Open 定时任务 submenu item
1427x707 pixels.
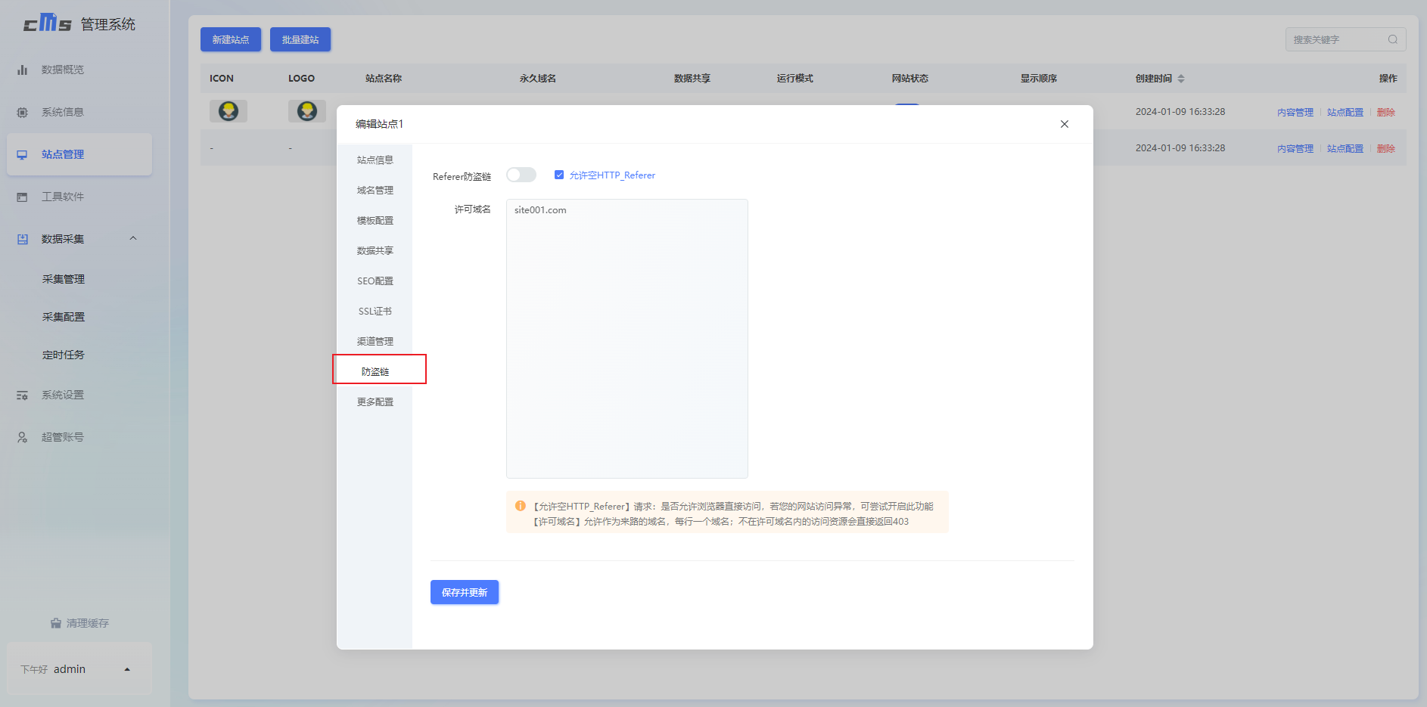click(x=64, y=355)
